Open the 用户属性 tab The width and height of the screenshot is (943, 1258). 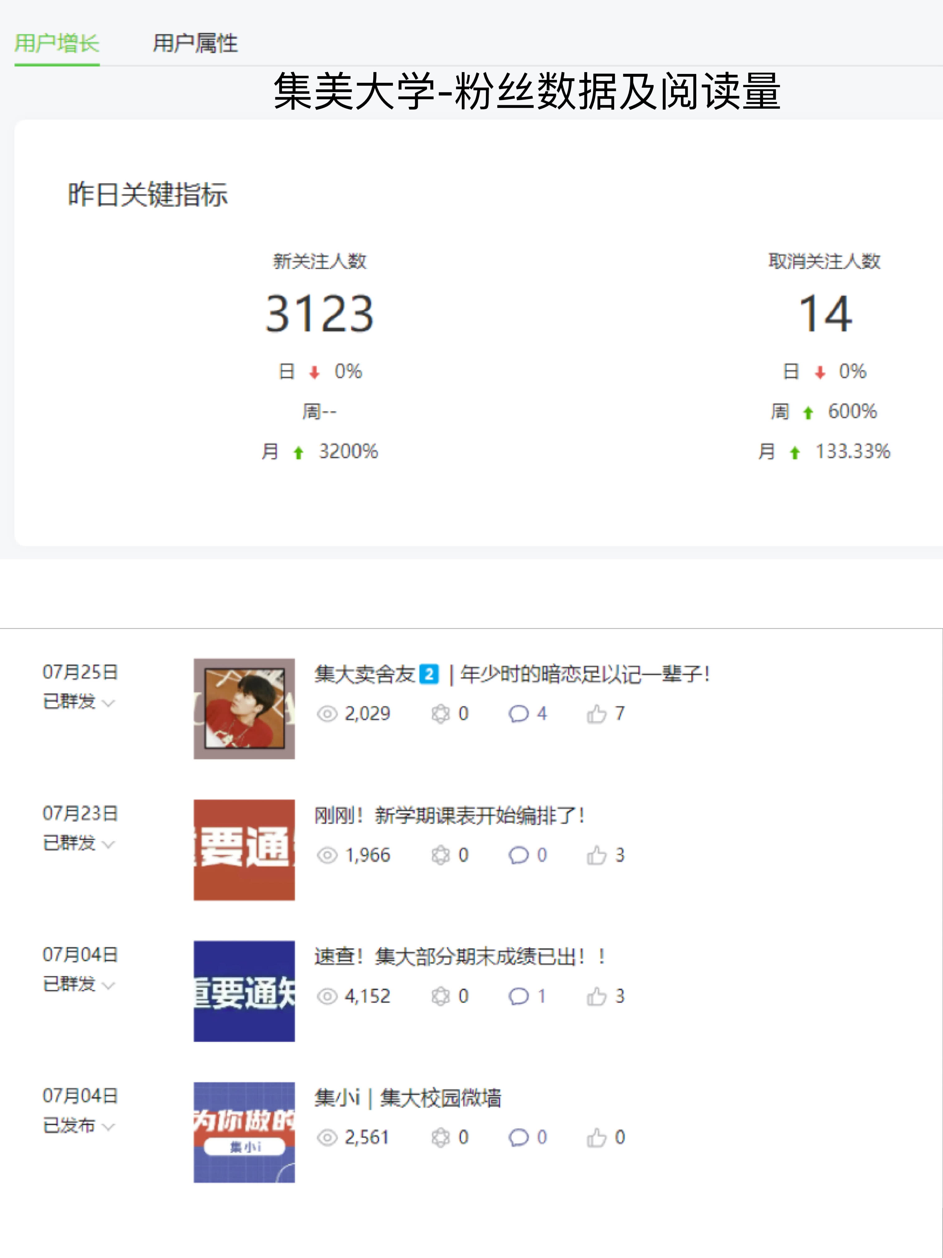(196, 43)
